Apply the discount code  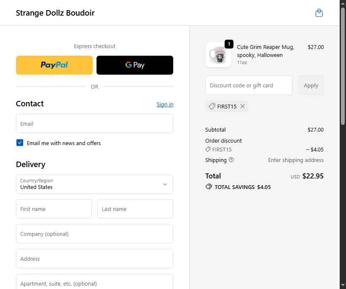[x=311, y=86]
